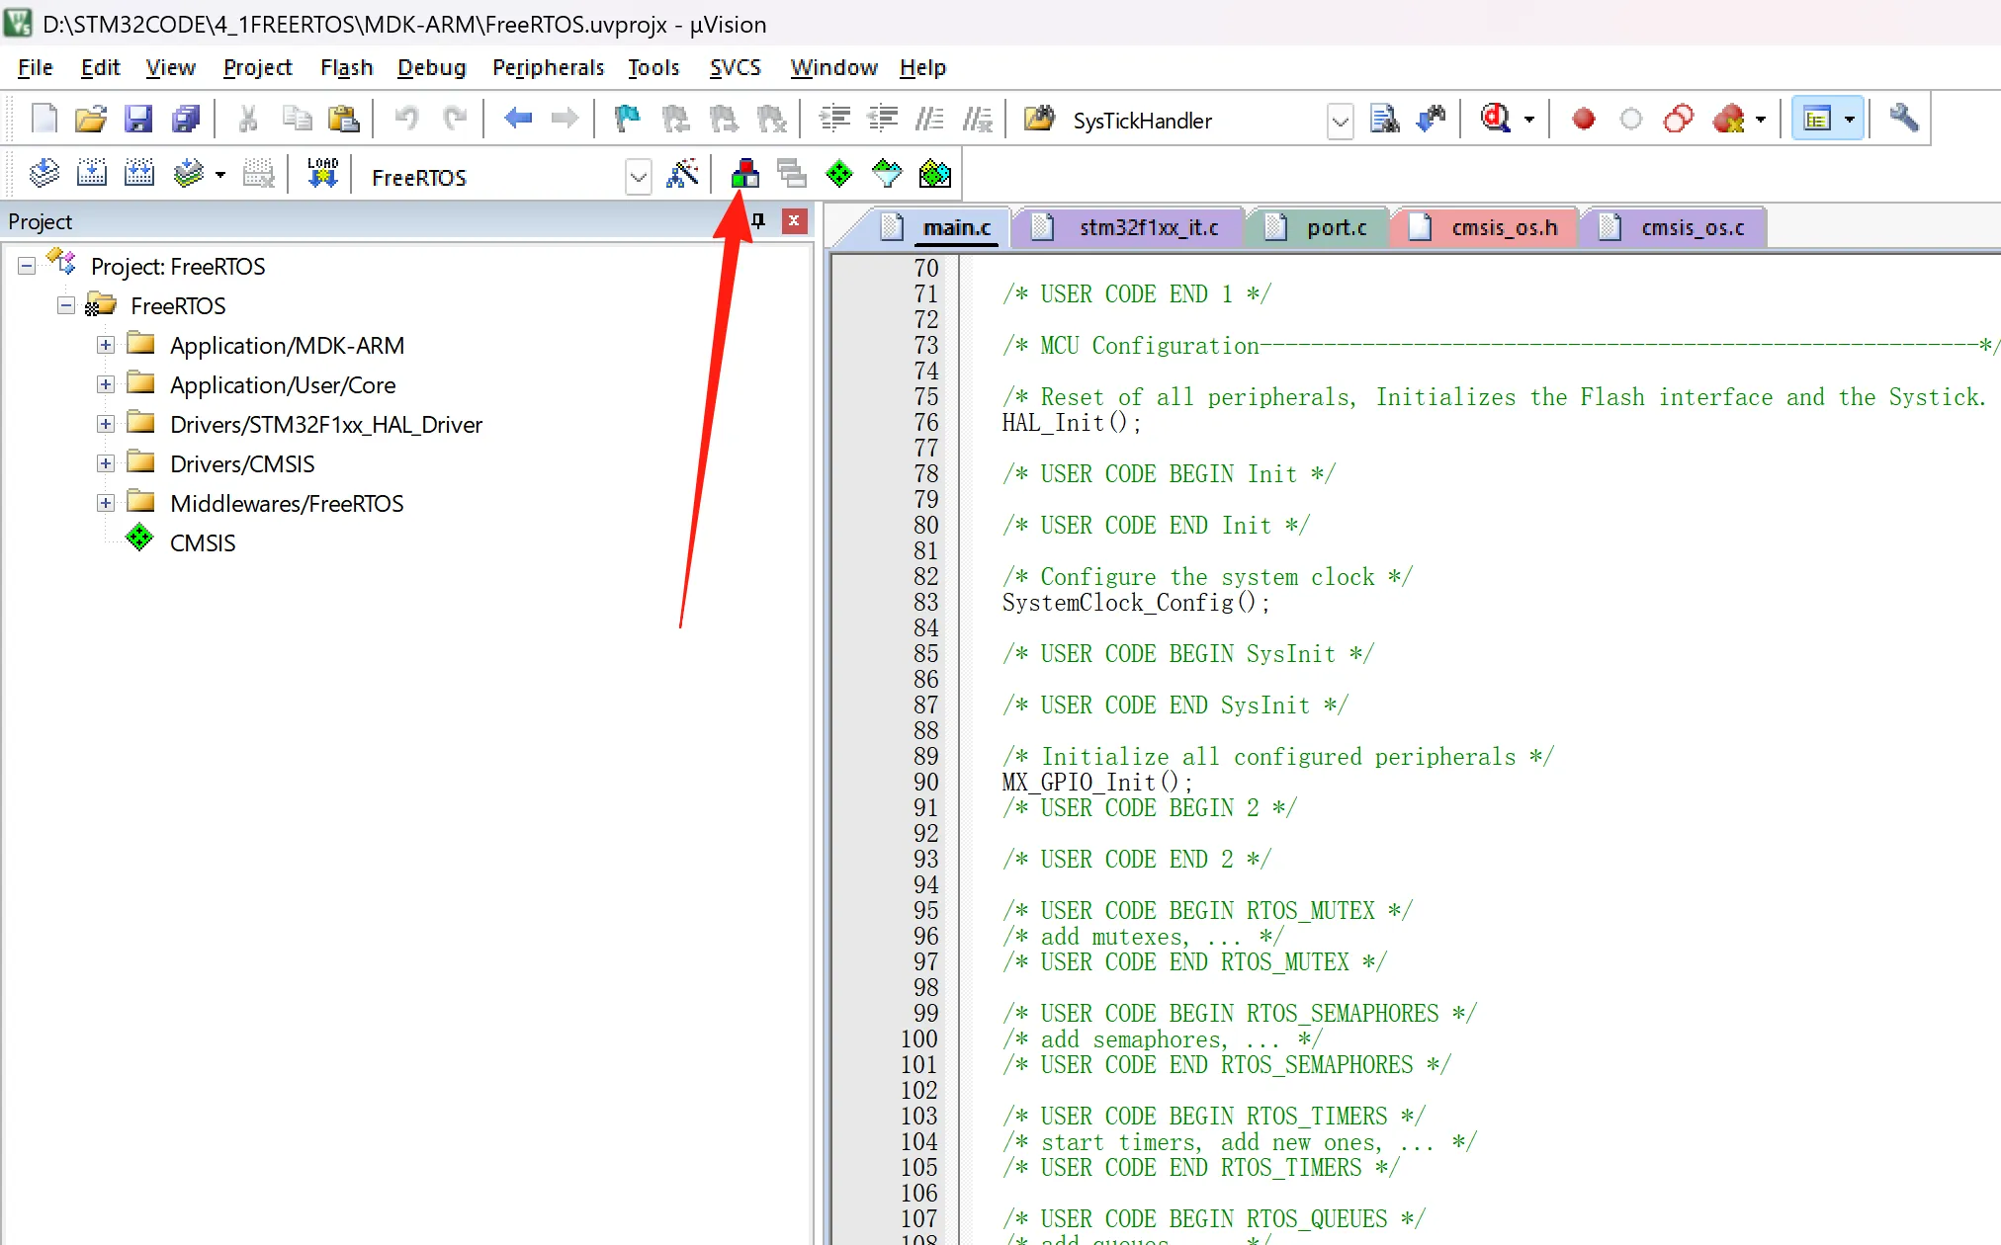Click Rebuild all target files icon

pyautogui.click(x=139, y=175)
